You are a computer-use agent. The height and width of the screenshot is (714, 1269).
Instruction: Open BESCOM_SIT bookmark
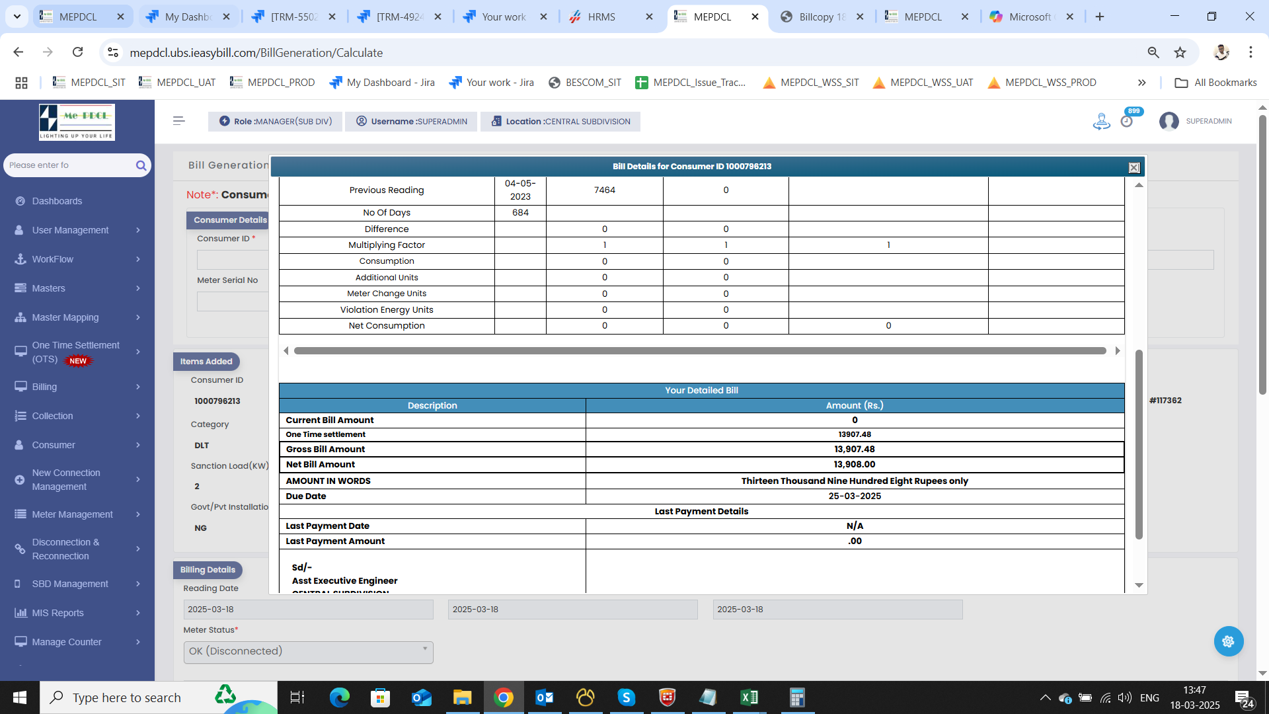pos(585,83)
